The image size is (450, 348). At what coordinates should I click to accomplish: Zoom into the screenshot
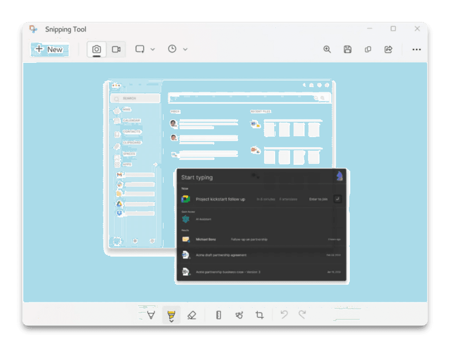tap(327, 49)
